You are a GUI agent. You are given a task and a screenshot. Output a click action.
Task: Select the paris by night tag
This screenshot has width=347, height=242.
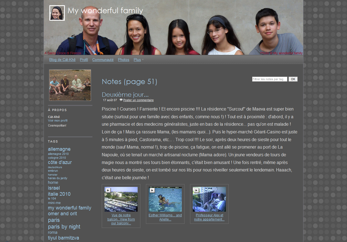coord(64,227)
